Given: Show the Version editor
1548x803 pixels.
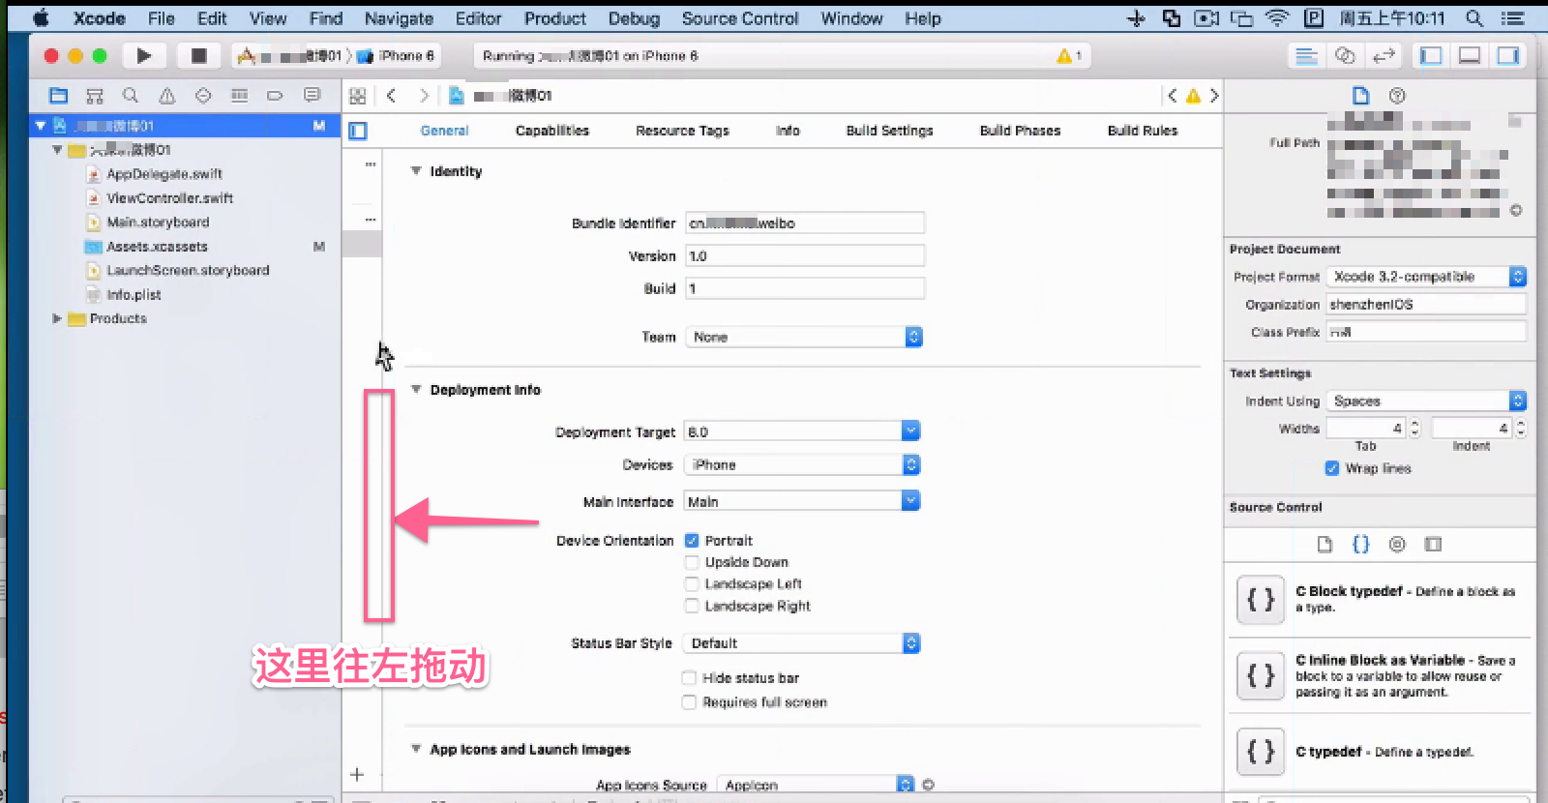Looking at the screenshot, I should coord(1384,56).
